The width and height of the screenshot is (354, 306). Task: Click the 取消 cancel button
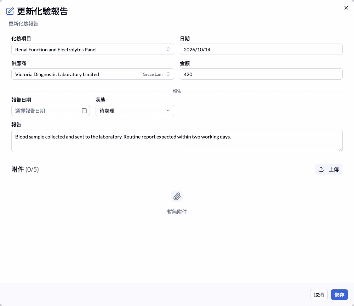[x=319, y=295]
